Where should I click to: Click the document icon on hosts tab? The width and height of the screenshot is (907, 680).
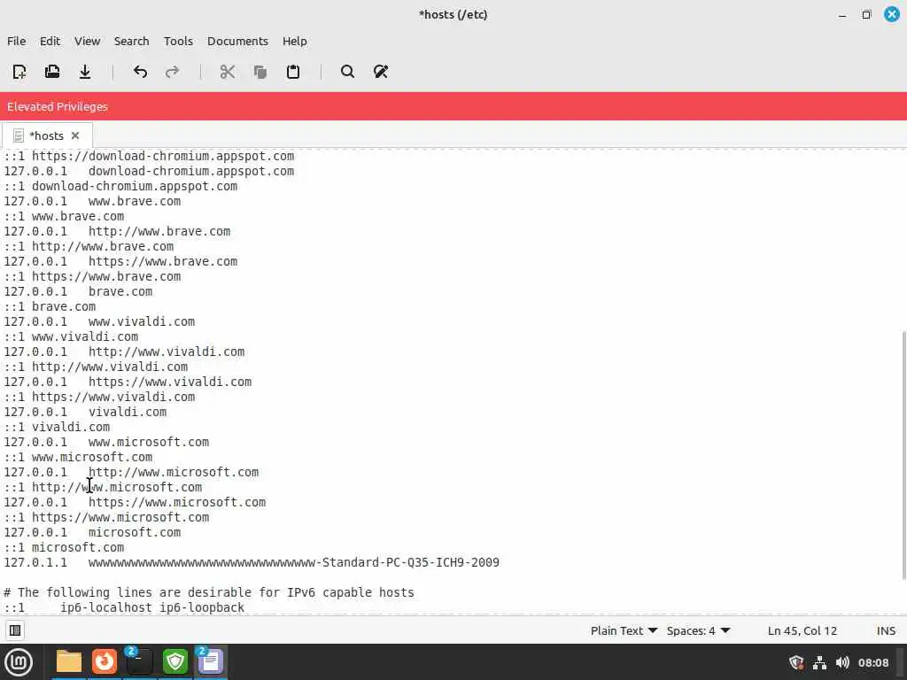[x=19, y=135]
